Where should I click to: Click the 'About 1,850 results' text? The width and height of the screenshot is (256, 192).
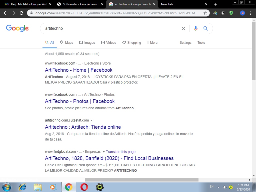tap(72, 54)
